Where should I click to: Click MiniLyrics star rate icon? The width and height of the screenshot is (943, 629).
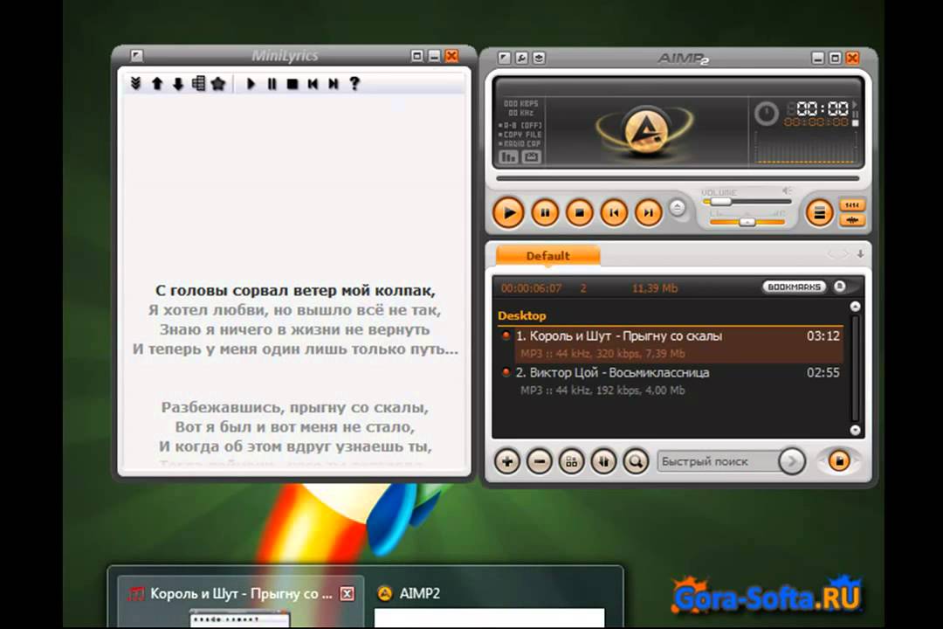click(217, 84)
